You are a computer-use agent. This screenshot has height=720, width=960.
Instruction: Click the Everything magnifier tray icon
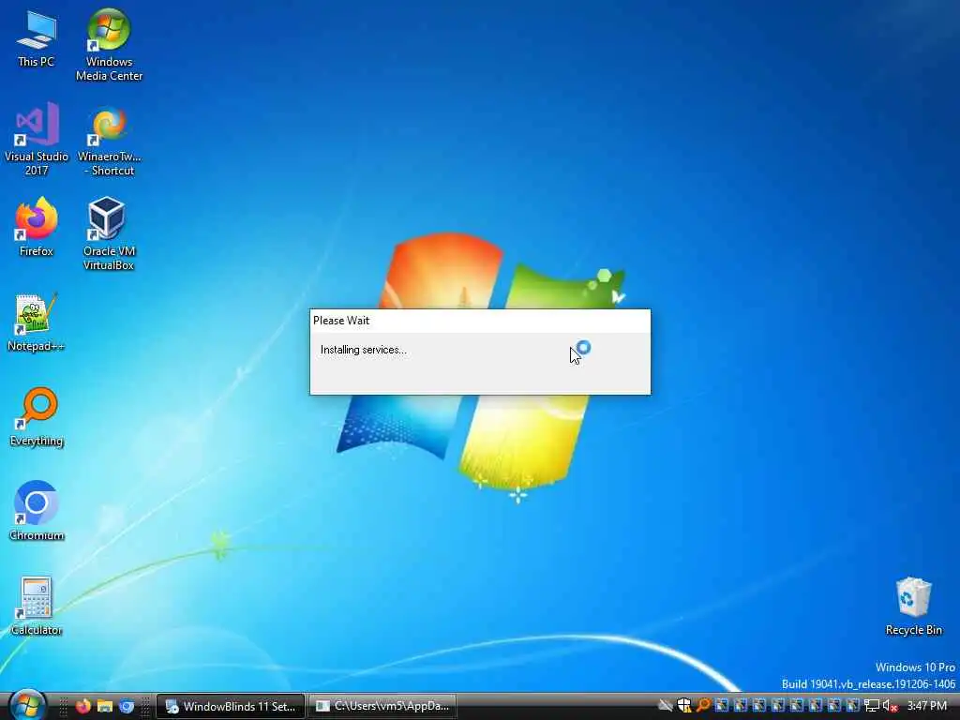[x=703, y=706]
